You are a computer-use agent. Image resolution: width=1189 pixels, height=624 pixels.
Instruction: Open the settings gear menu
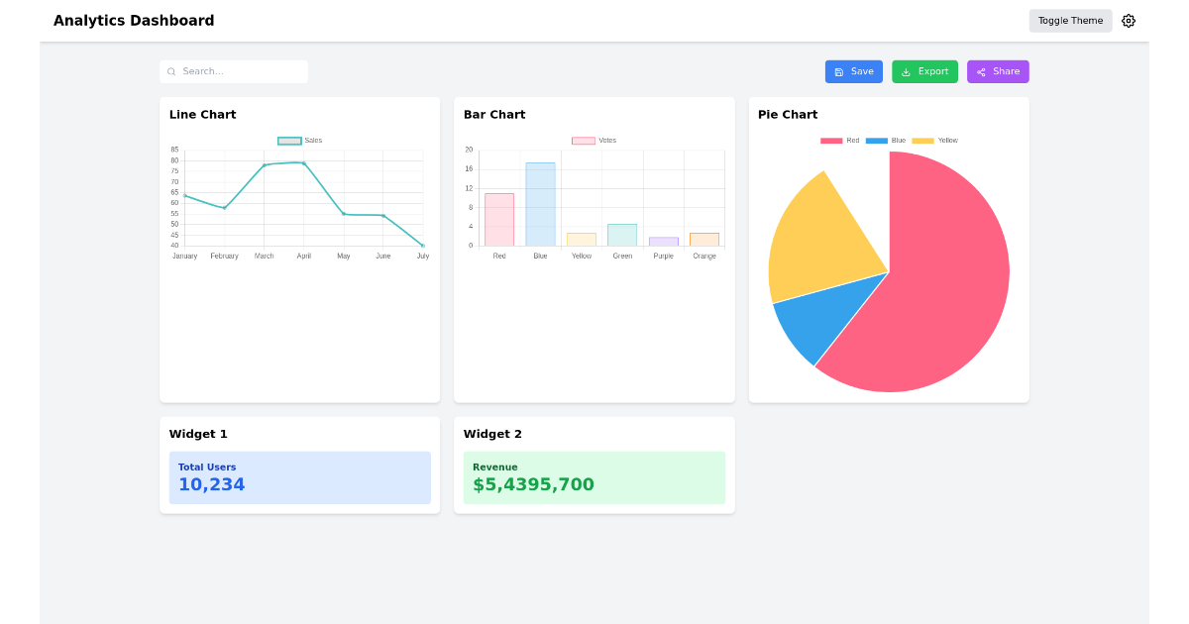click(1129, 20)
